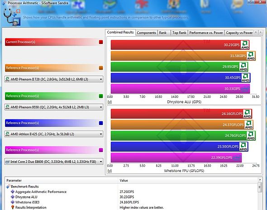This screenshot has width=267, height=210.
Task: Click AMD logo on the 24.37GFLOPS bar
Action: click(248, 124)
